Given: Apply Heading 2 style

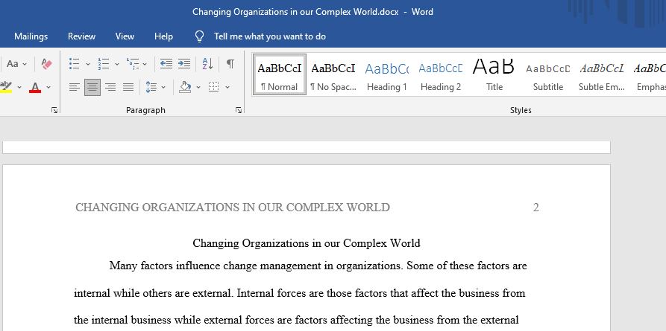Looking at the screenshot, I should click(441, 74).
